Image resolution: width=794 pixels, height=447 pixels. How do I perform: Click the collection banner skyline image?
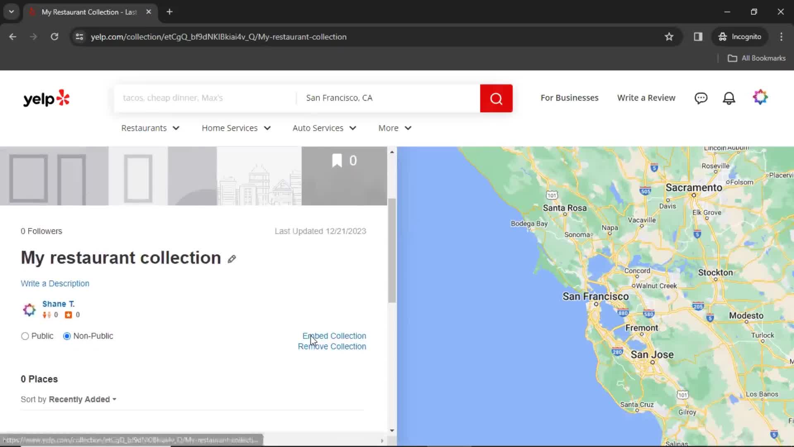pyautogui.click(x=259, y=176)
